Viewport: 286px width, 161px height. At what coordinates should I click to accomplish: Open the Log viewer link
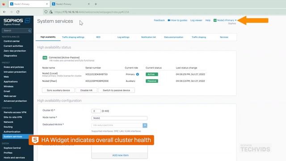[196, 20]
